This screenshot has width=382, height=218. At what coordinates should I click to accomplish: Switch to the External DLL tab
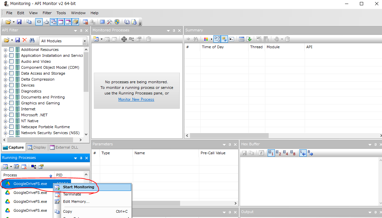(64, 147)
